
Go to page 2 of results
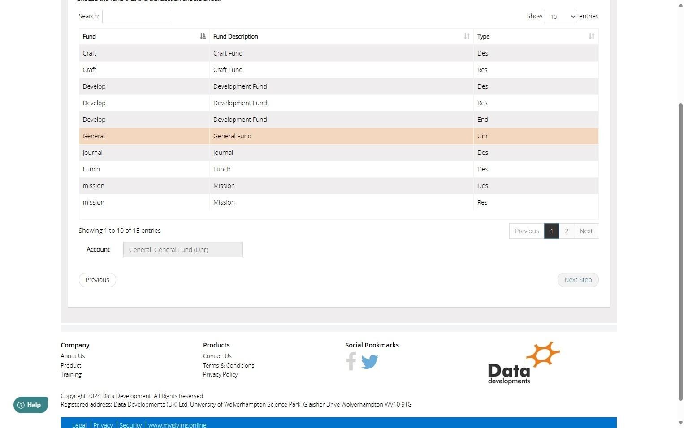pos(567,231)
